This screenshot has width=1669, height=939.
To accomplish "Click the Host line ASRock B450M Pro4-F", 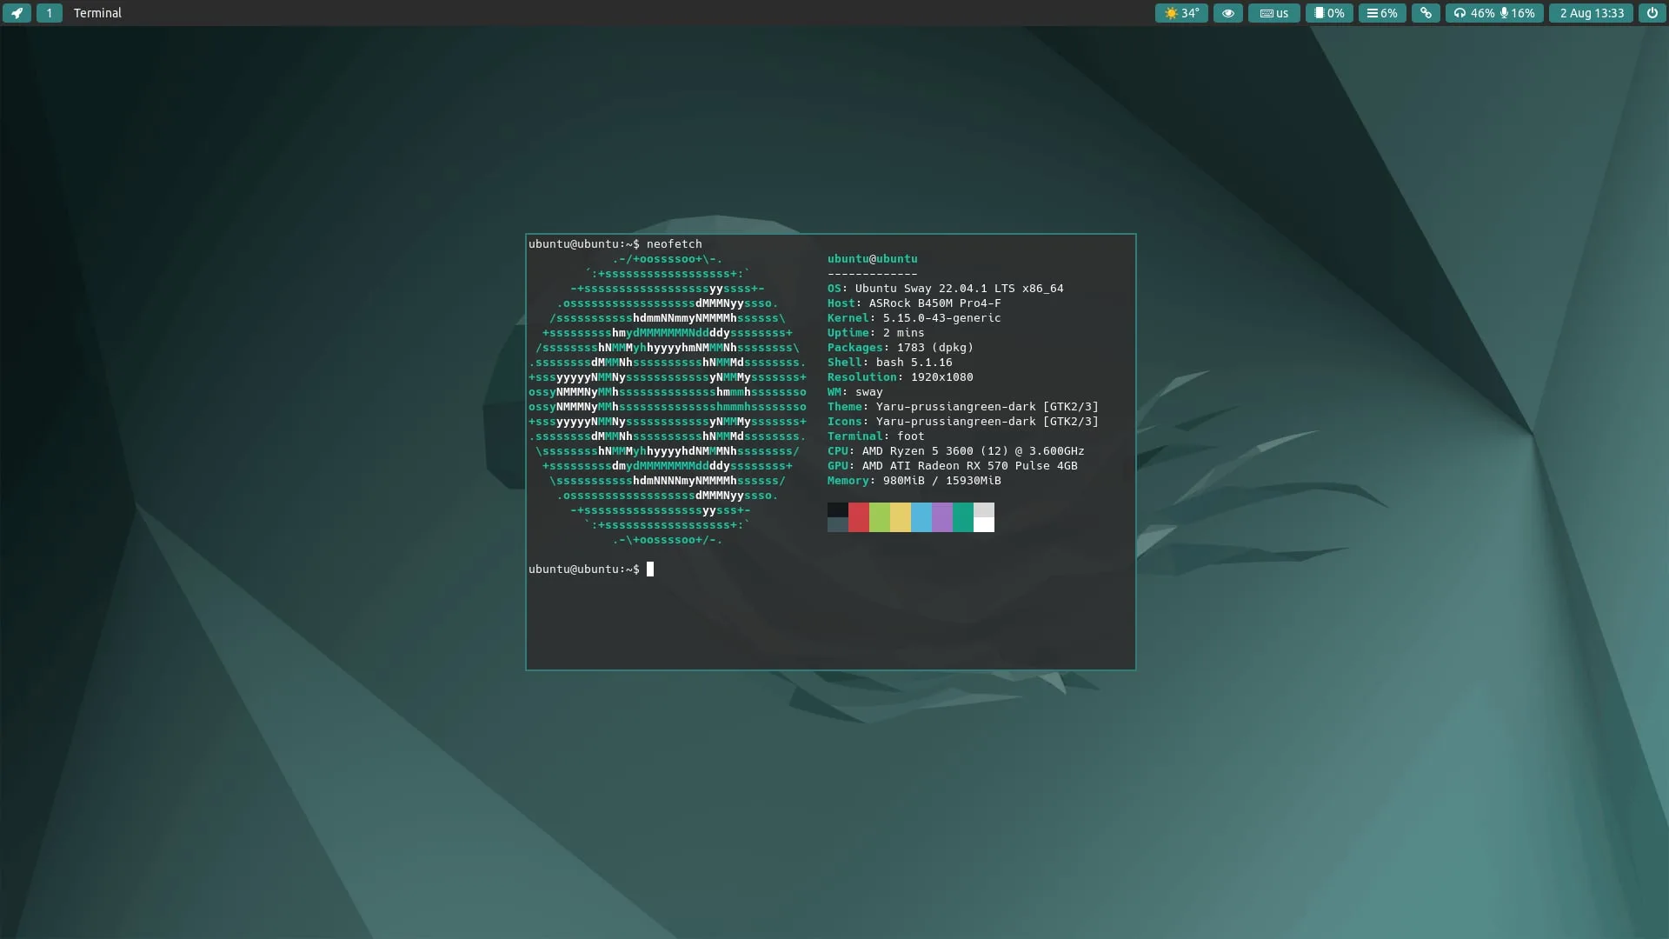I will click(914, 303).
